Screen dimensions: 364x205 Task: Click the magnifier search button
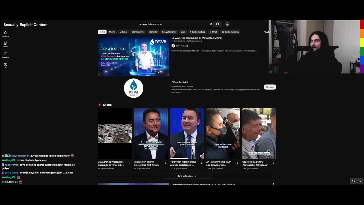coord(218,24)
